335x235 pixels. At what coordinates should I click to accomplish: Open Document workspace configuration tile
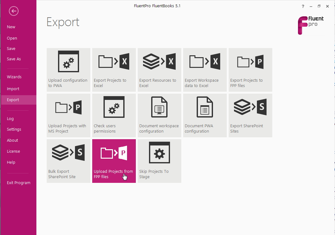point(160,116)
